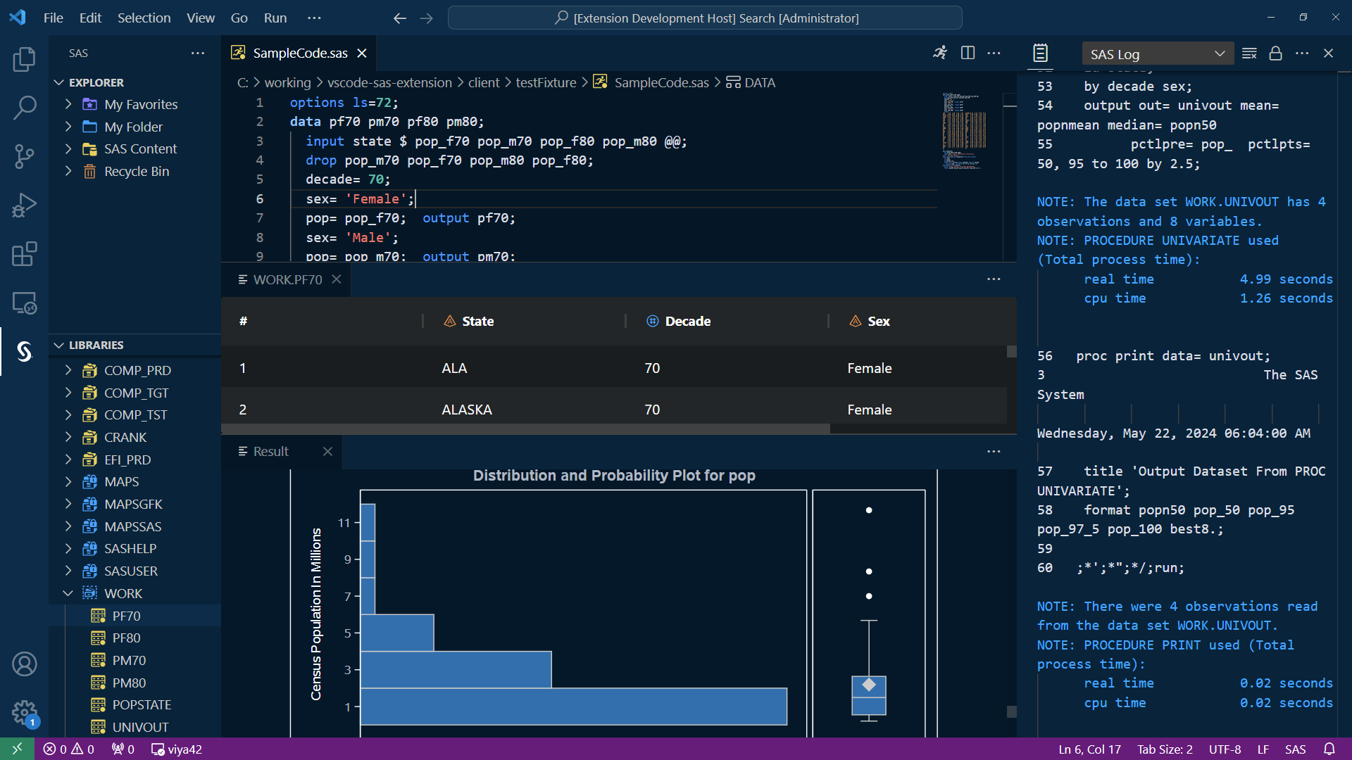Screen dimensions: 1352x760
Task: Open the Extensions view icon
Action: (24, 254)
